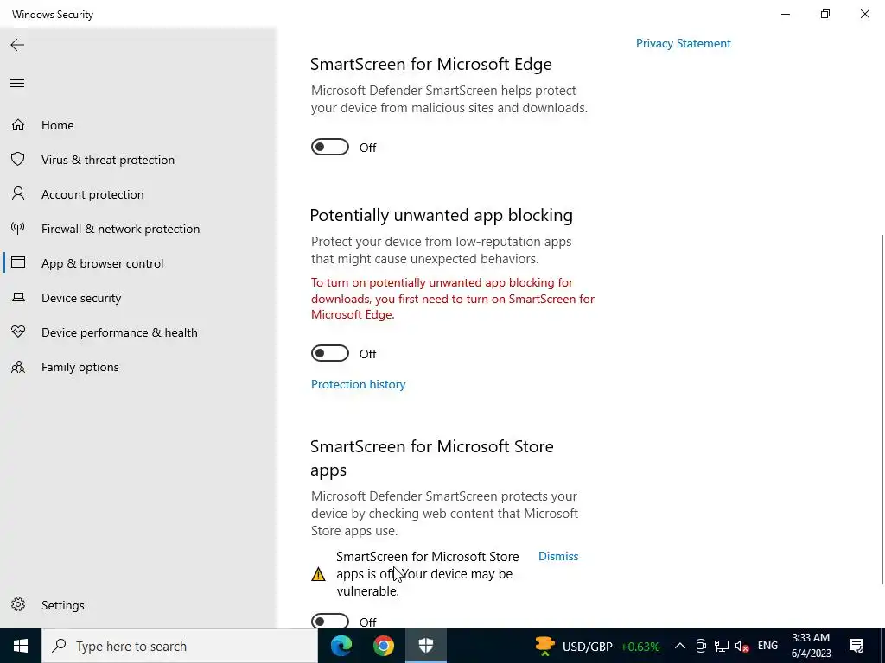
Task: Open the Privacy Statement link
Action: (683, 43)
